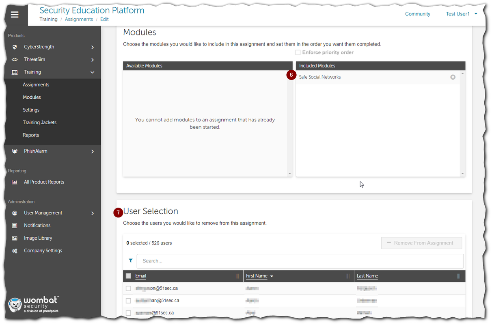The image size is (492, 325).
Task: Click the Email column resize handle icon
Action: click(237, 276)
